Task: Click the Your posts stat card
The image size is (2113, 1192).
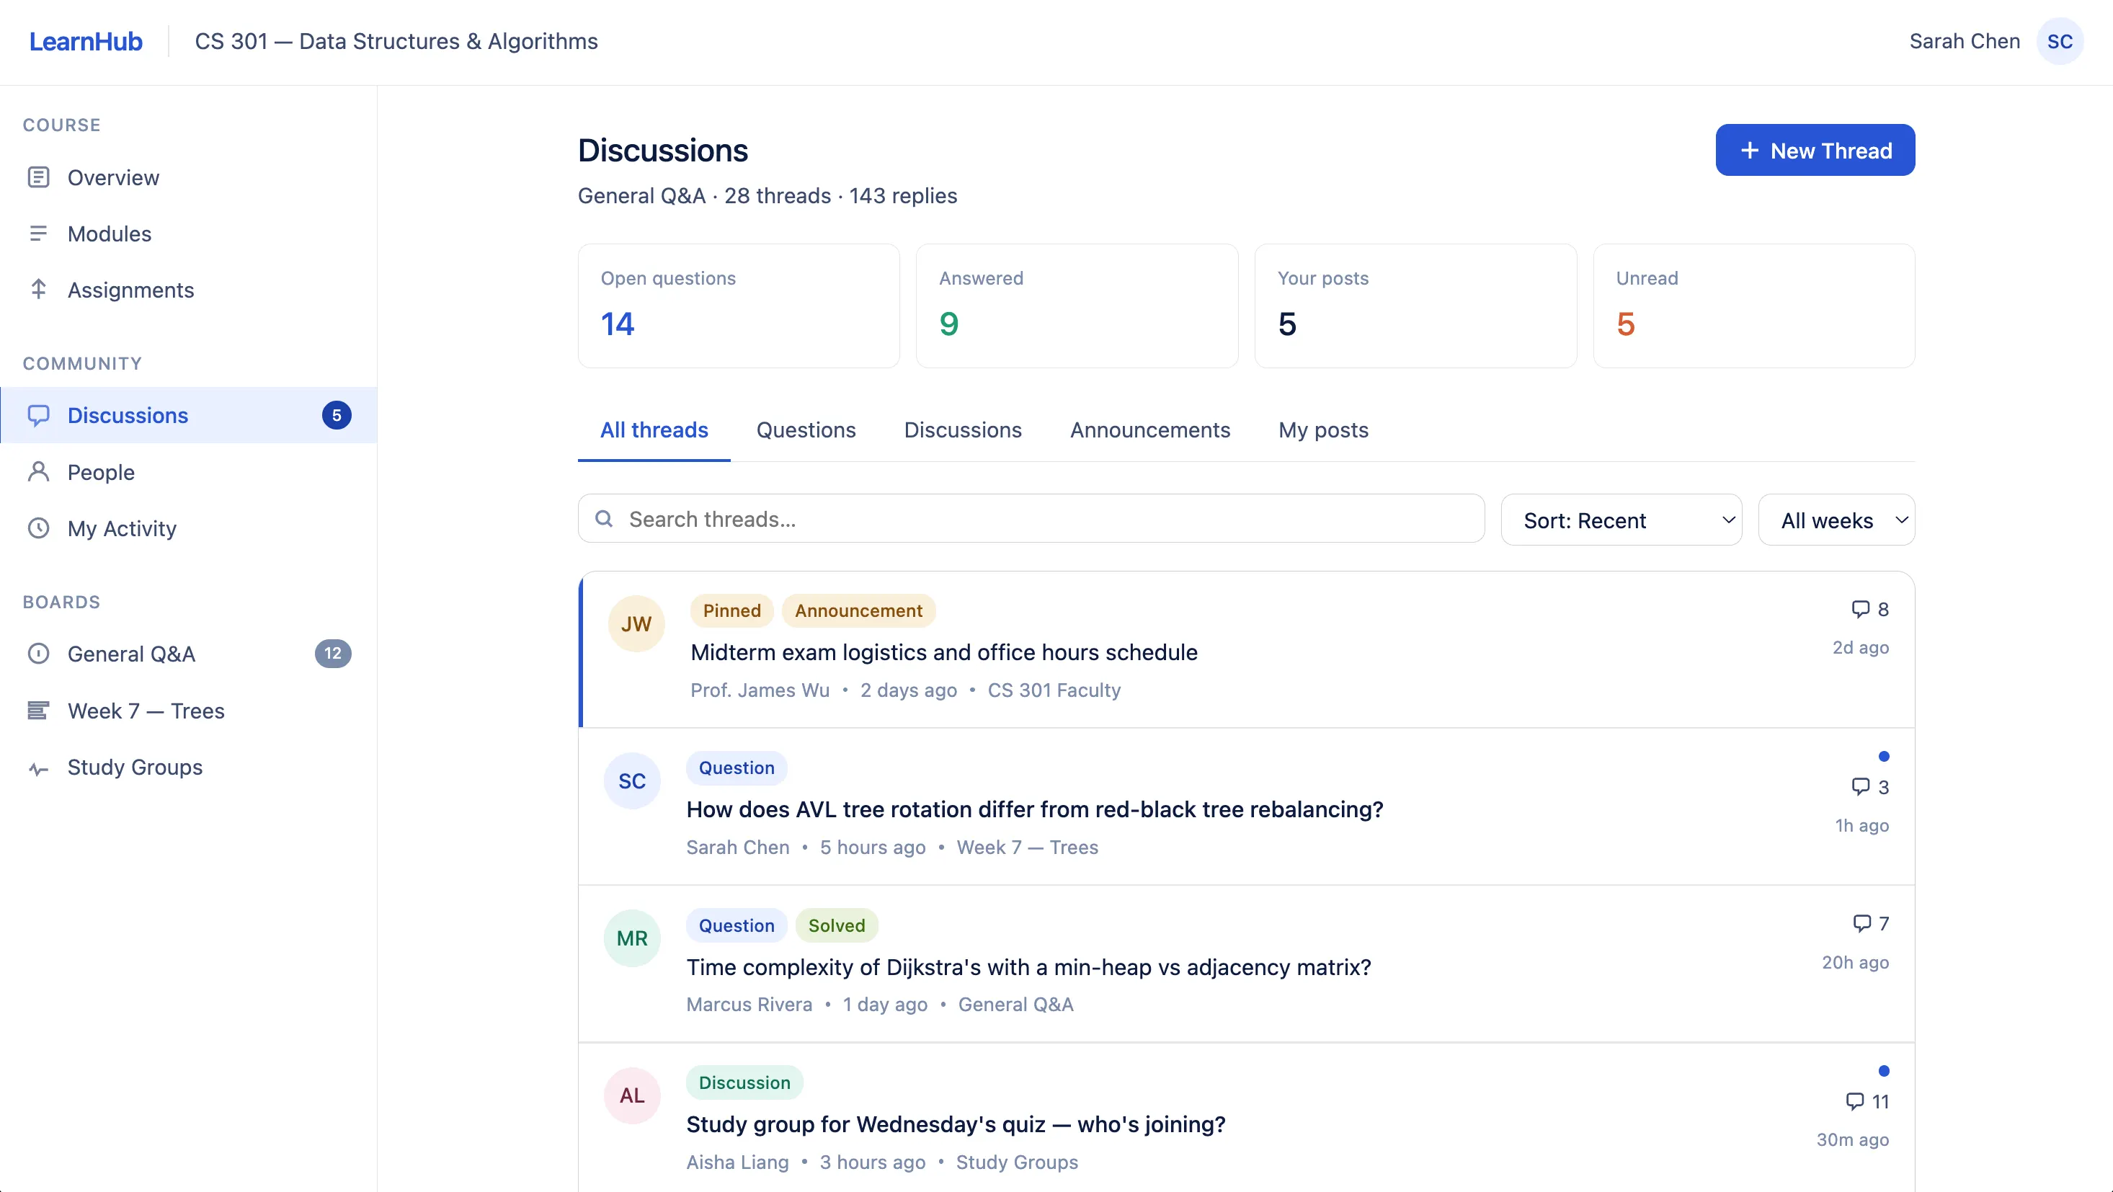Action: tap(1415, 306)
